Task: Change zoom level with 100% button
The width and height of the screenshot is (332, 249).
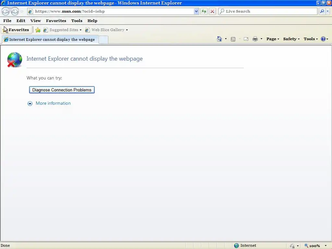Action: [x=312, y=246]
